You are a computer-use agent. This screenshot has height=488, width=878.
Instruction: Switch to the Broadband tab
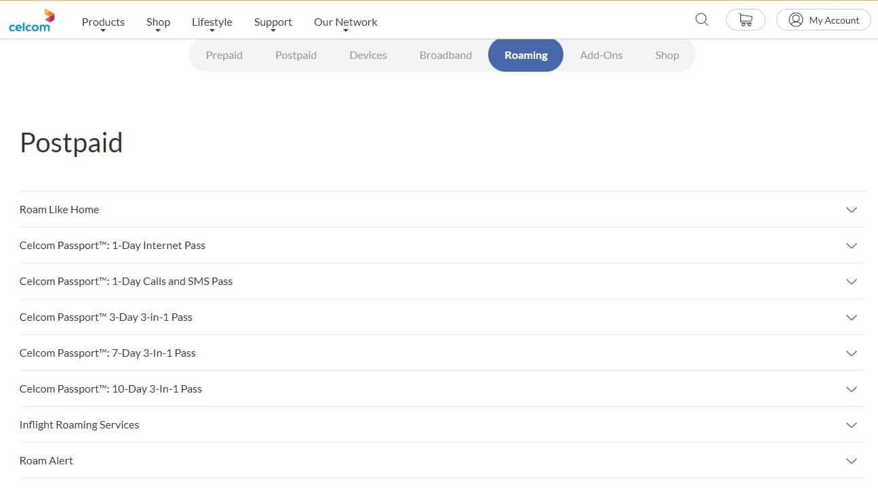tap(445, 56)
